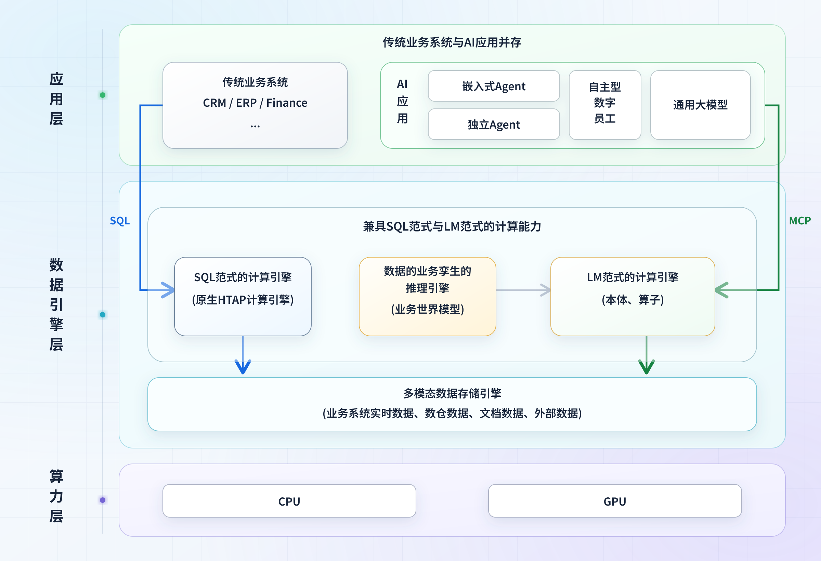The width and height of the screenshot is (821, 561).
Task: Select the 独立Agent box
Action: (x=494, y=125)
